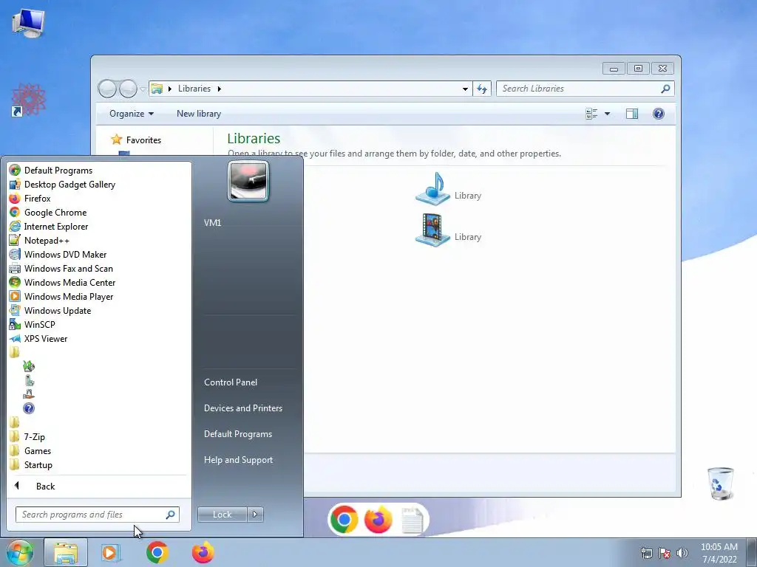Viewport: 757px width, 567px height.
Task: Open the change view dropdown arrow
Action: (608, 114)
